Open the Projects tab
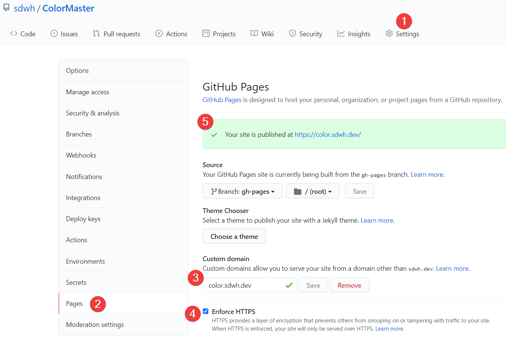 click(x=219, y=34)
